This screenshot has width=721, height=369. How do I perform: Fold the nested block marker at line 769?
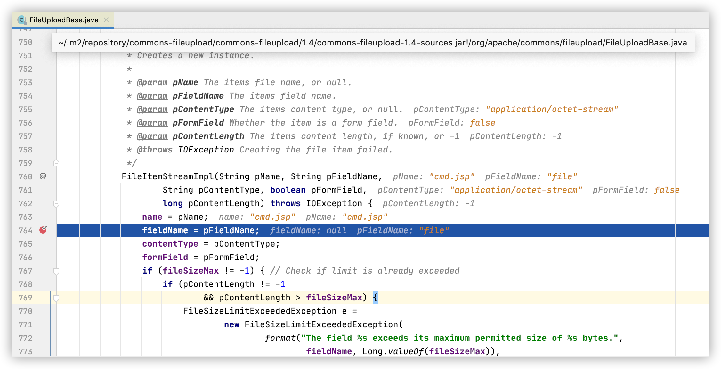(56, 298)
